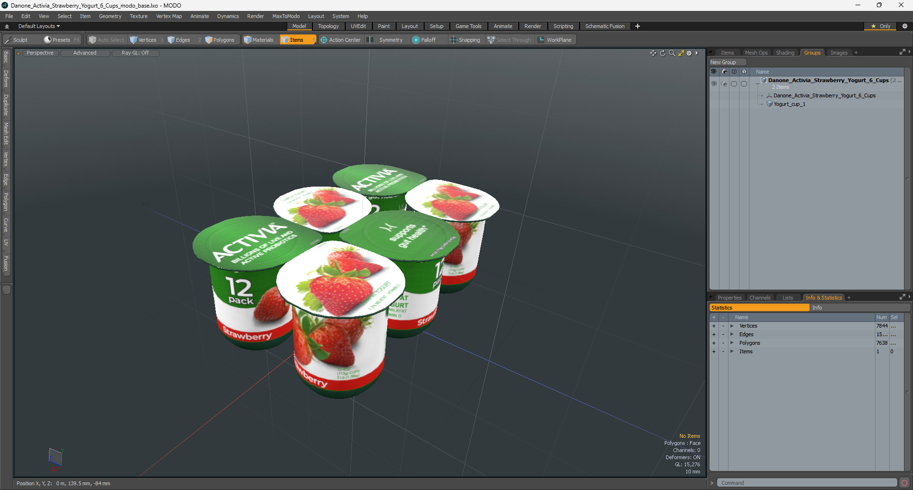Switch to the Shading panel tab

pyautogui.click(x=785, y=53)
